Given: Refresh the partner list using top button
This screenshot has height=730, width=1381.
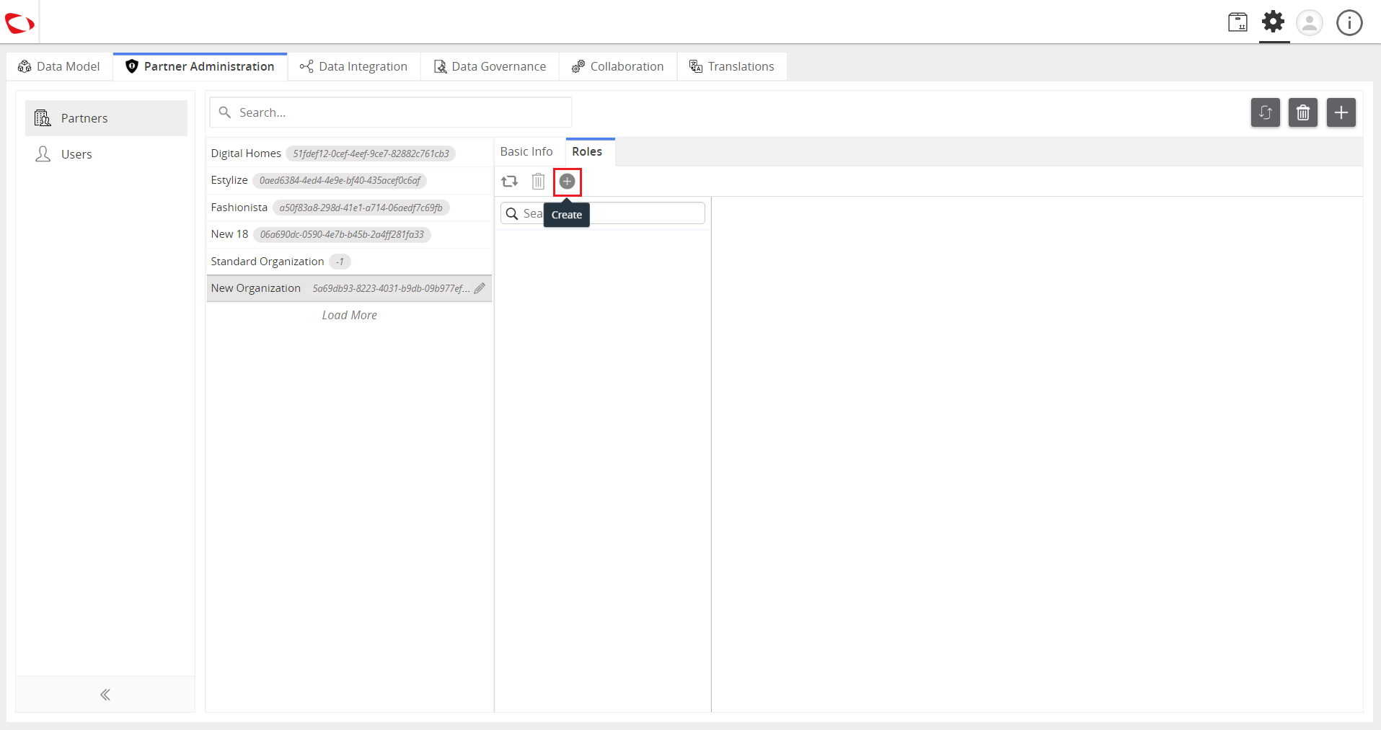Looking at the screenshot, I should (1265, 112).
